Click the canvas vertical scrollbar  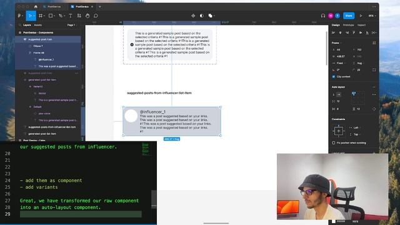coord(327,49)
